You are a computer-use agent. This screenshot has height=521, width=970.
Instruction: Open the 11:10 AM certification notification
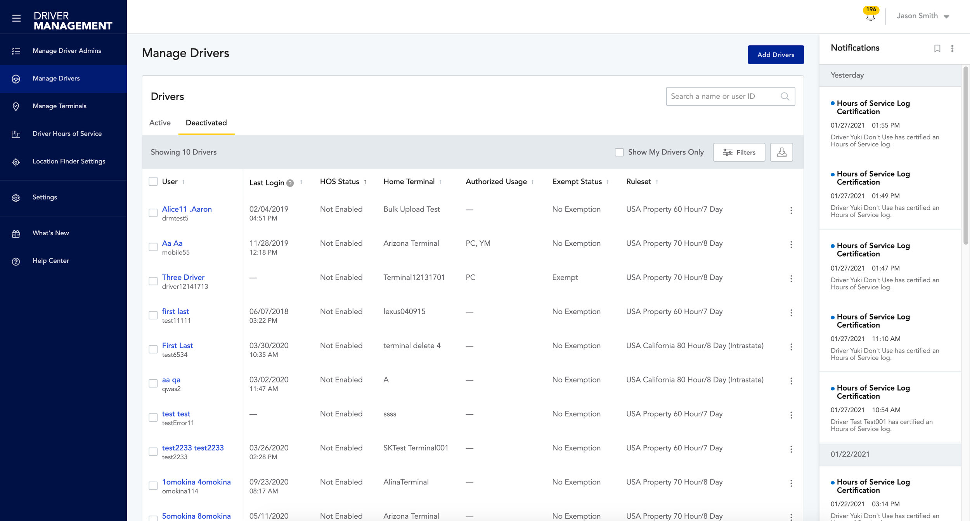click(890, 336)
